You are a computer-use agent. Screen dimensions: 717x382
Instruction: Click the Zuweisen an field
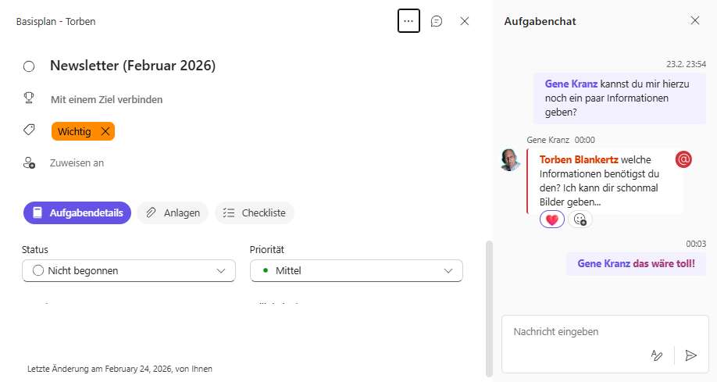tap(77, 163)
